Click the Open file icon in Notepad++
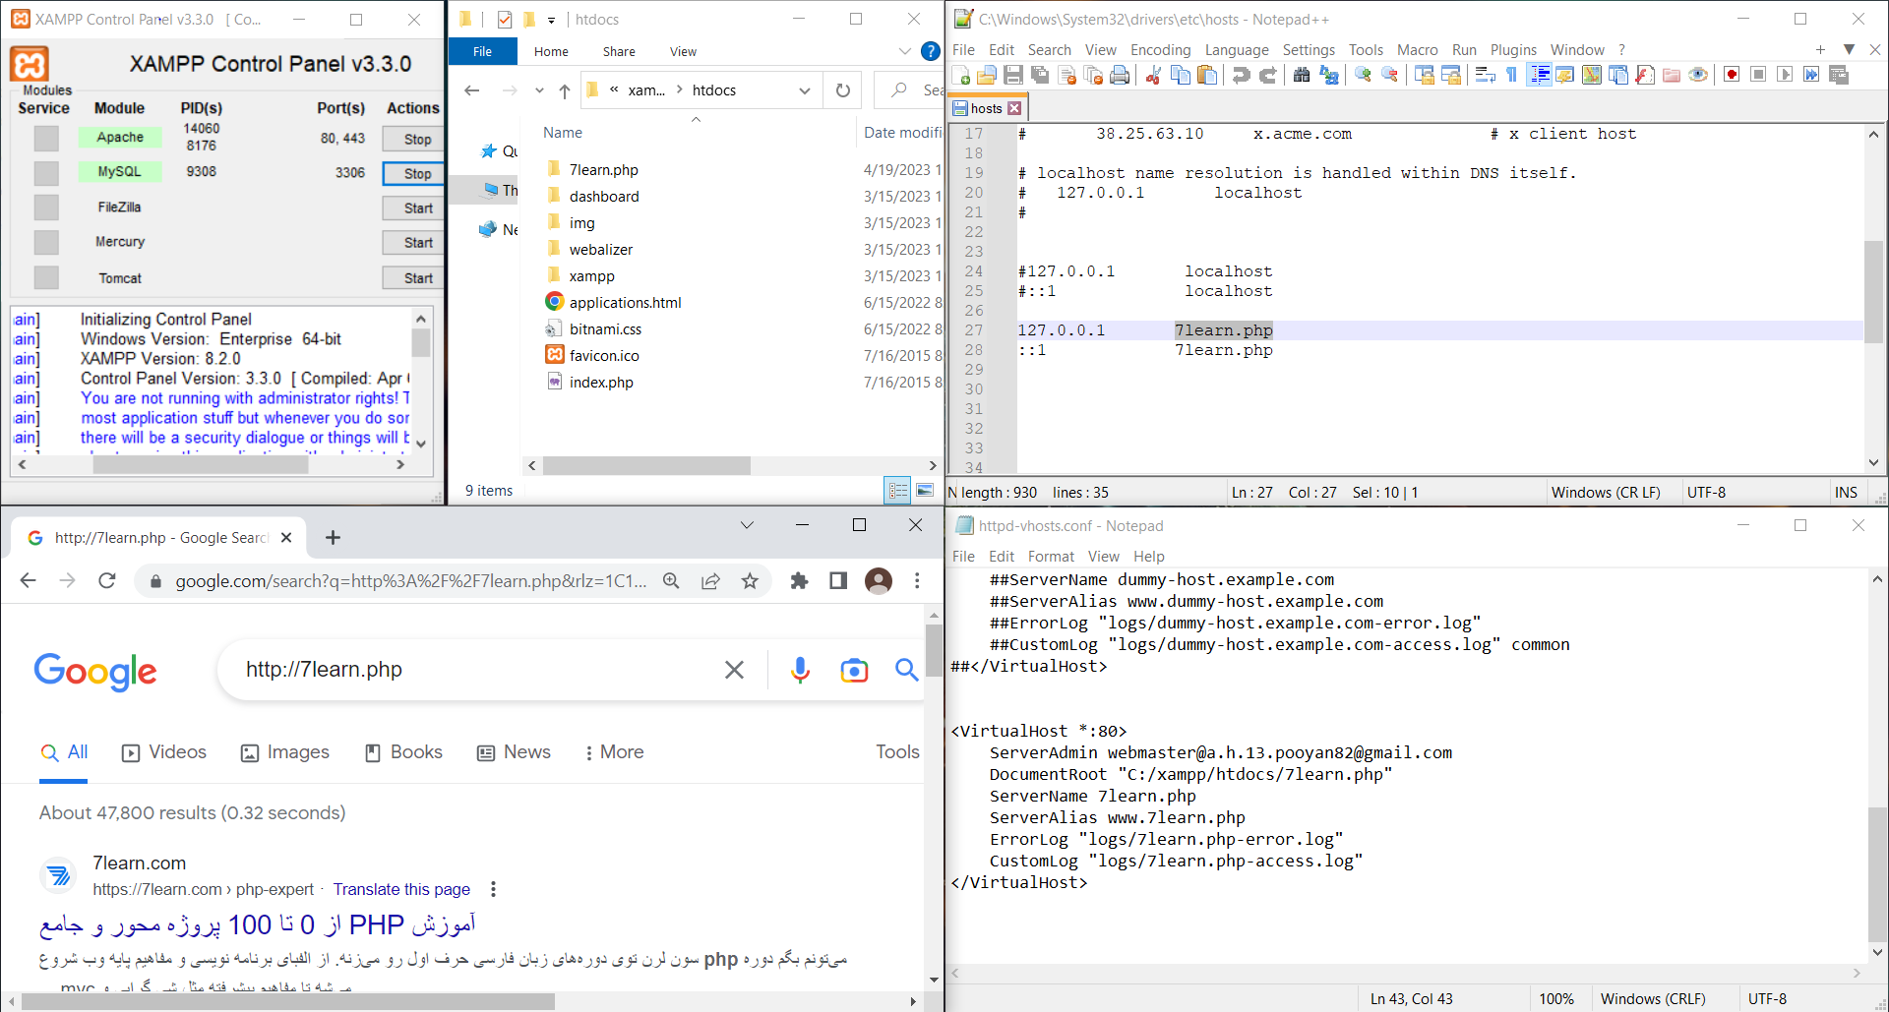This screenshot has height=1012, width=1889. pos(987,75)
